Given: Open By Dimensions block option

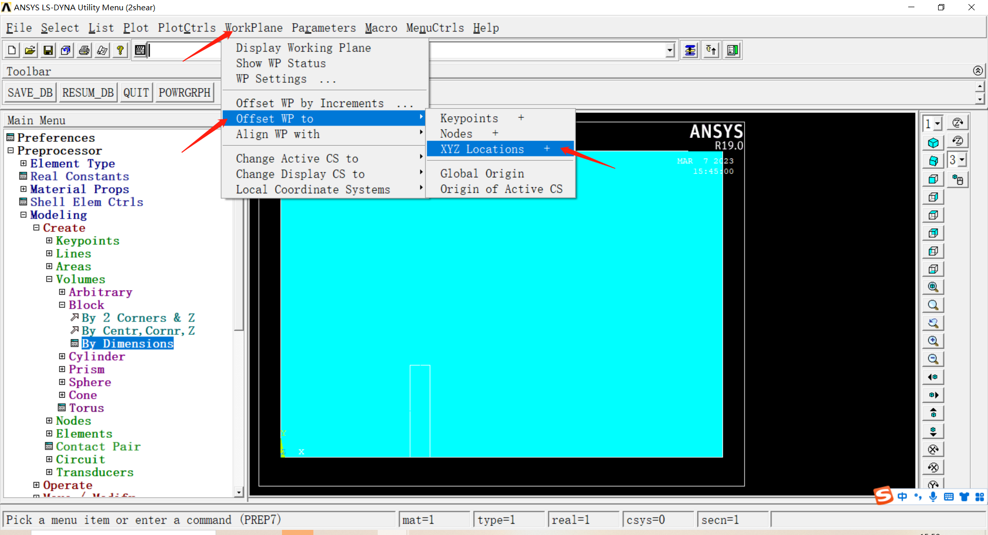Looking at the screenshot, I should [127, 343].
